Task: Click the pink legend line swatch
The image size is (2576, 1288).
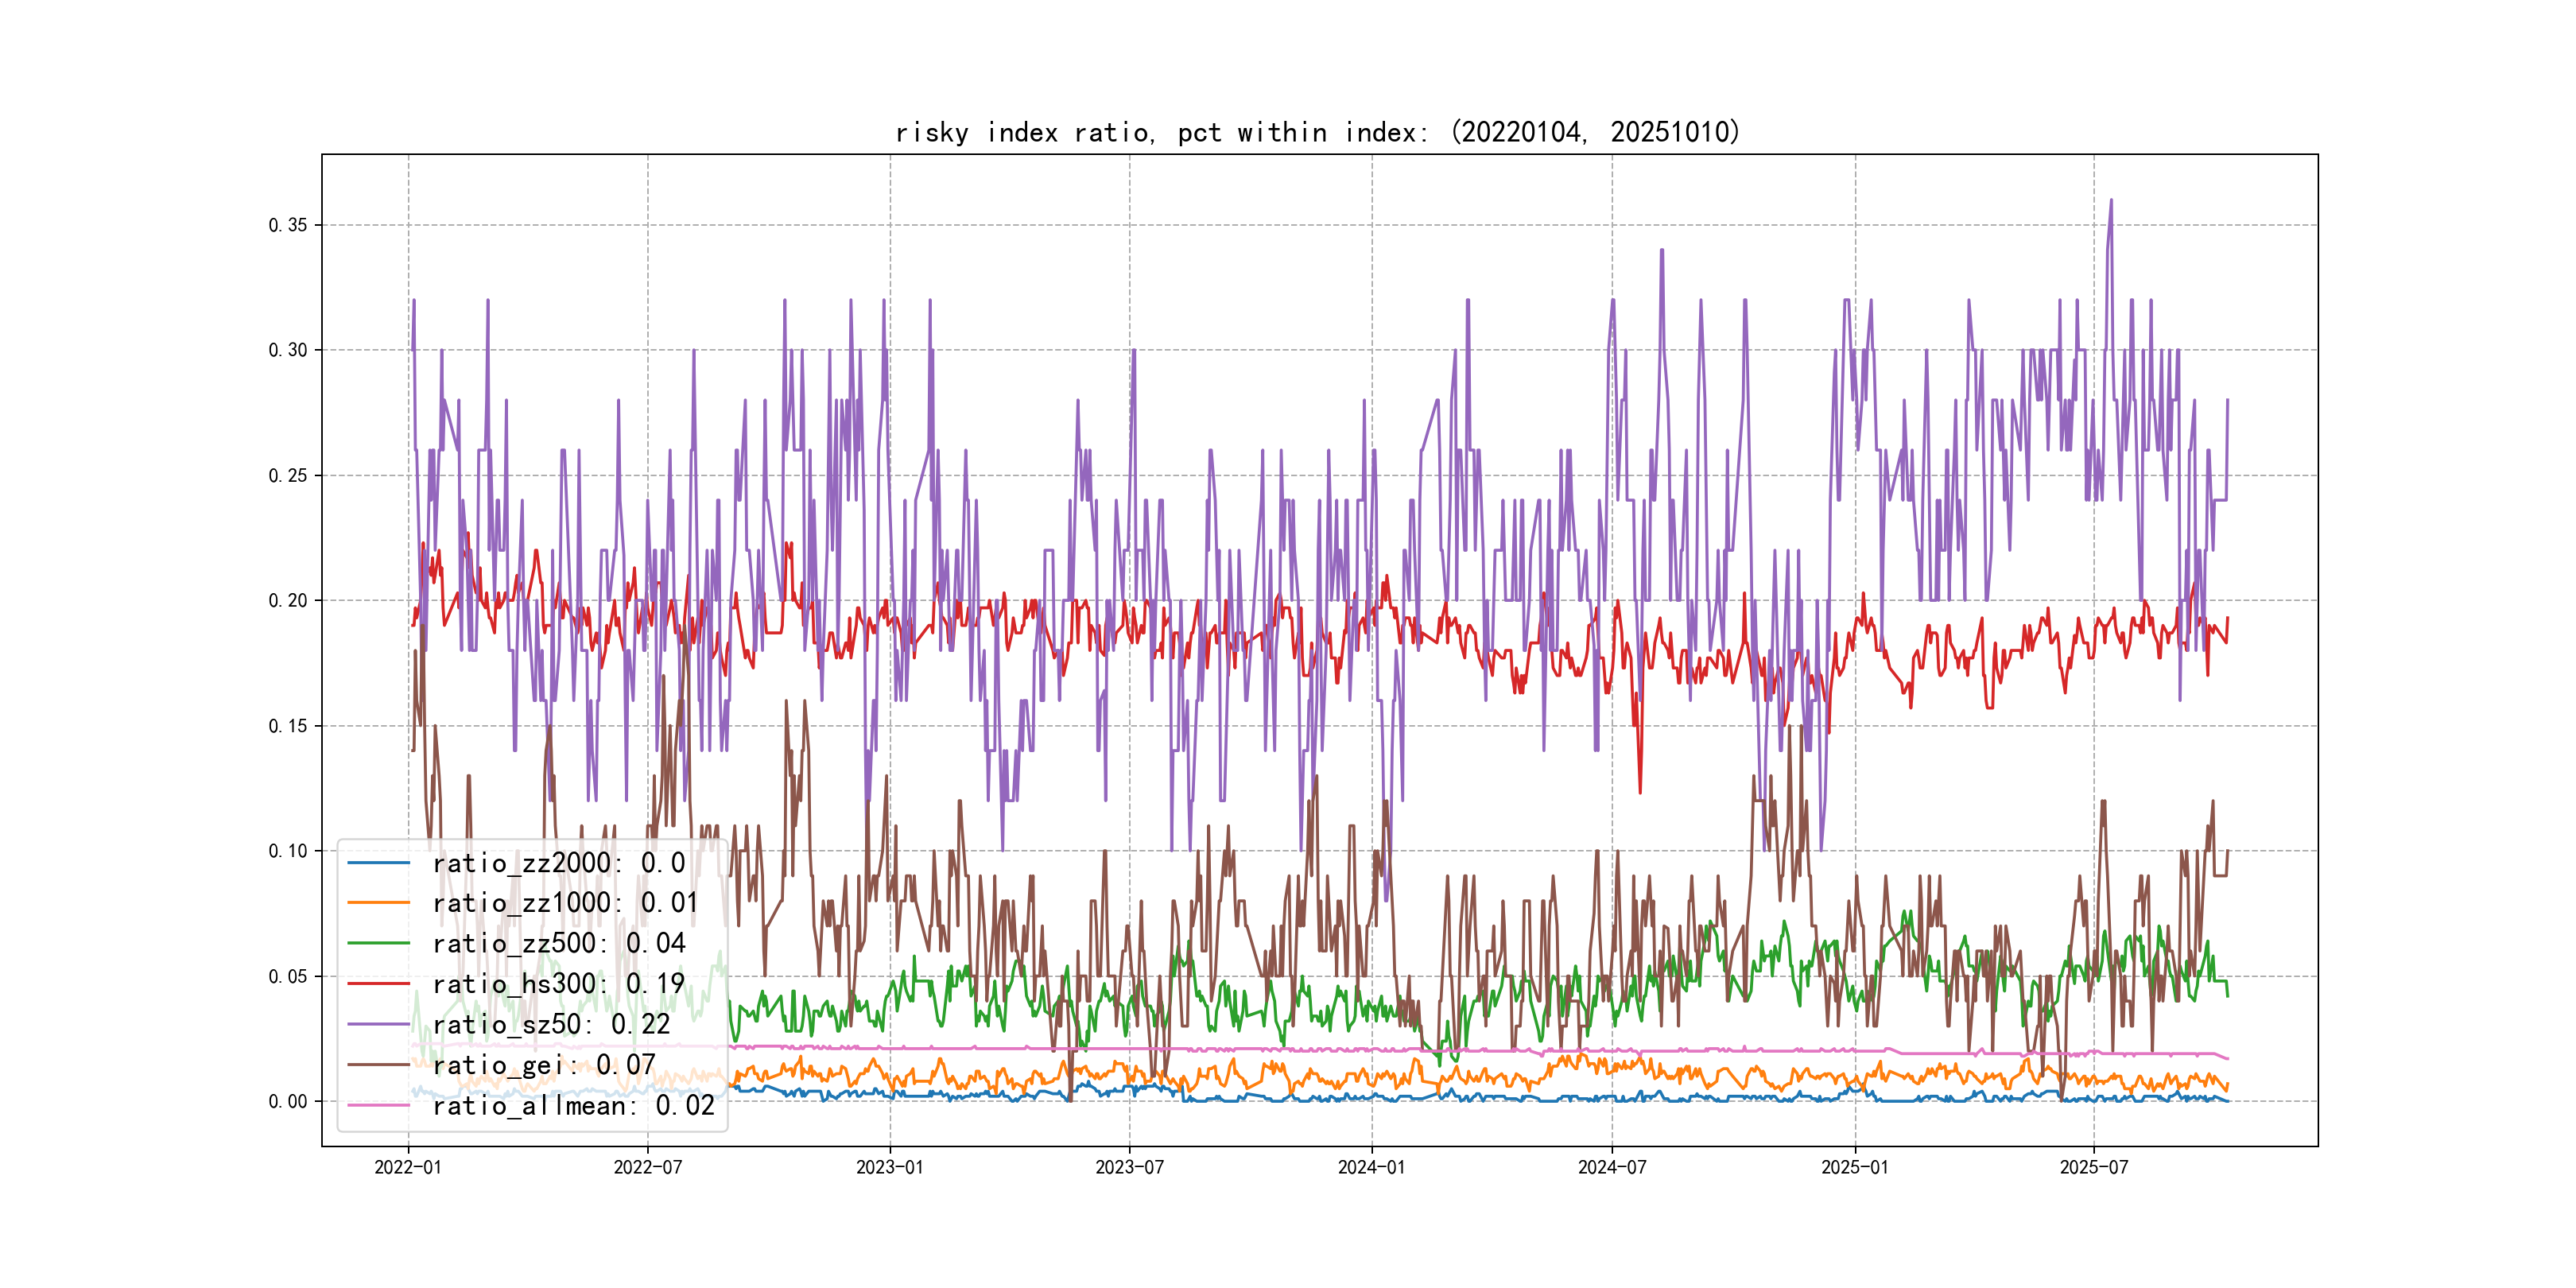Action: (x=378, y=1105)
